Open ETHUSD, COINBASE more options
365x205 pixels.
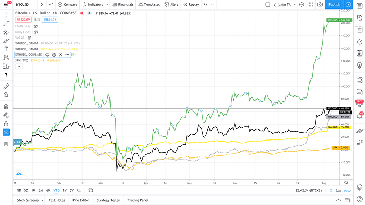coord(67,55)
